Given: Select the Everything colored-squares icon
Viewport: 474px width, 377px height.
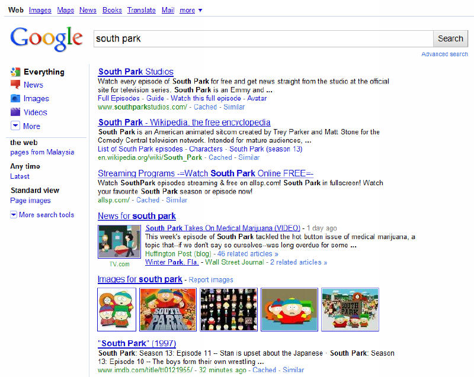Looking at the screenshot, I should (x=15, y=72).
